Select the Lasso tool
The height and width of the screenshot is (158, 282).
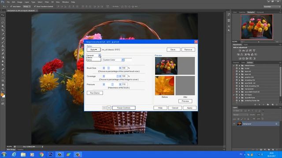[x=3, y=23]
